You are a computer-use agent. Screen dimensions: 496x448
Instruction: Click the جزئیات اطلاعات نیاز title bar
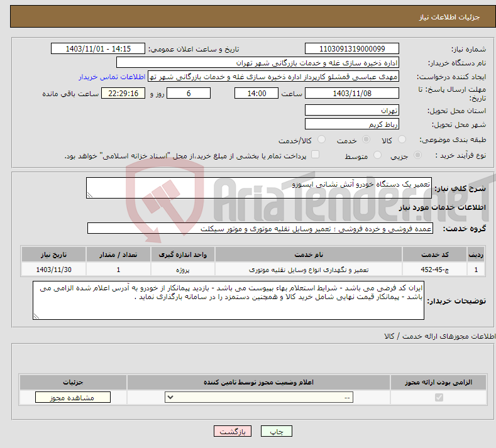(x=253, y=17)
